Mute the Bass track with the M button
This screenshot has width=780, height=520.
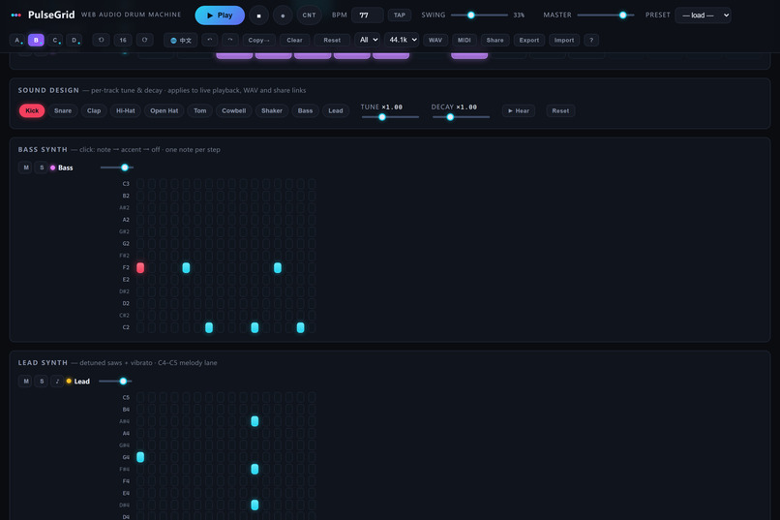pyautogui.click(x=26, y=168)
